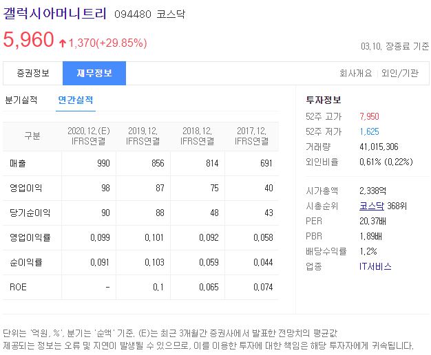Click 영업이익 value 40

(x=269, y=189)
